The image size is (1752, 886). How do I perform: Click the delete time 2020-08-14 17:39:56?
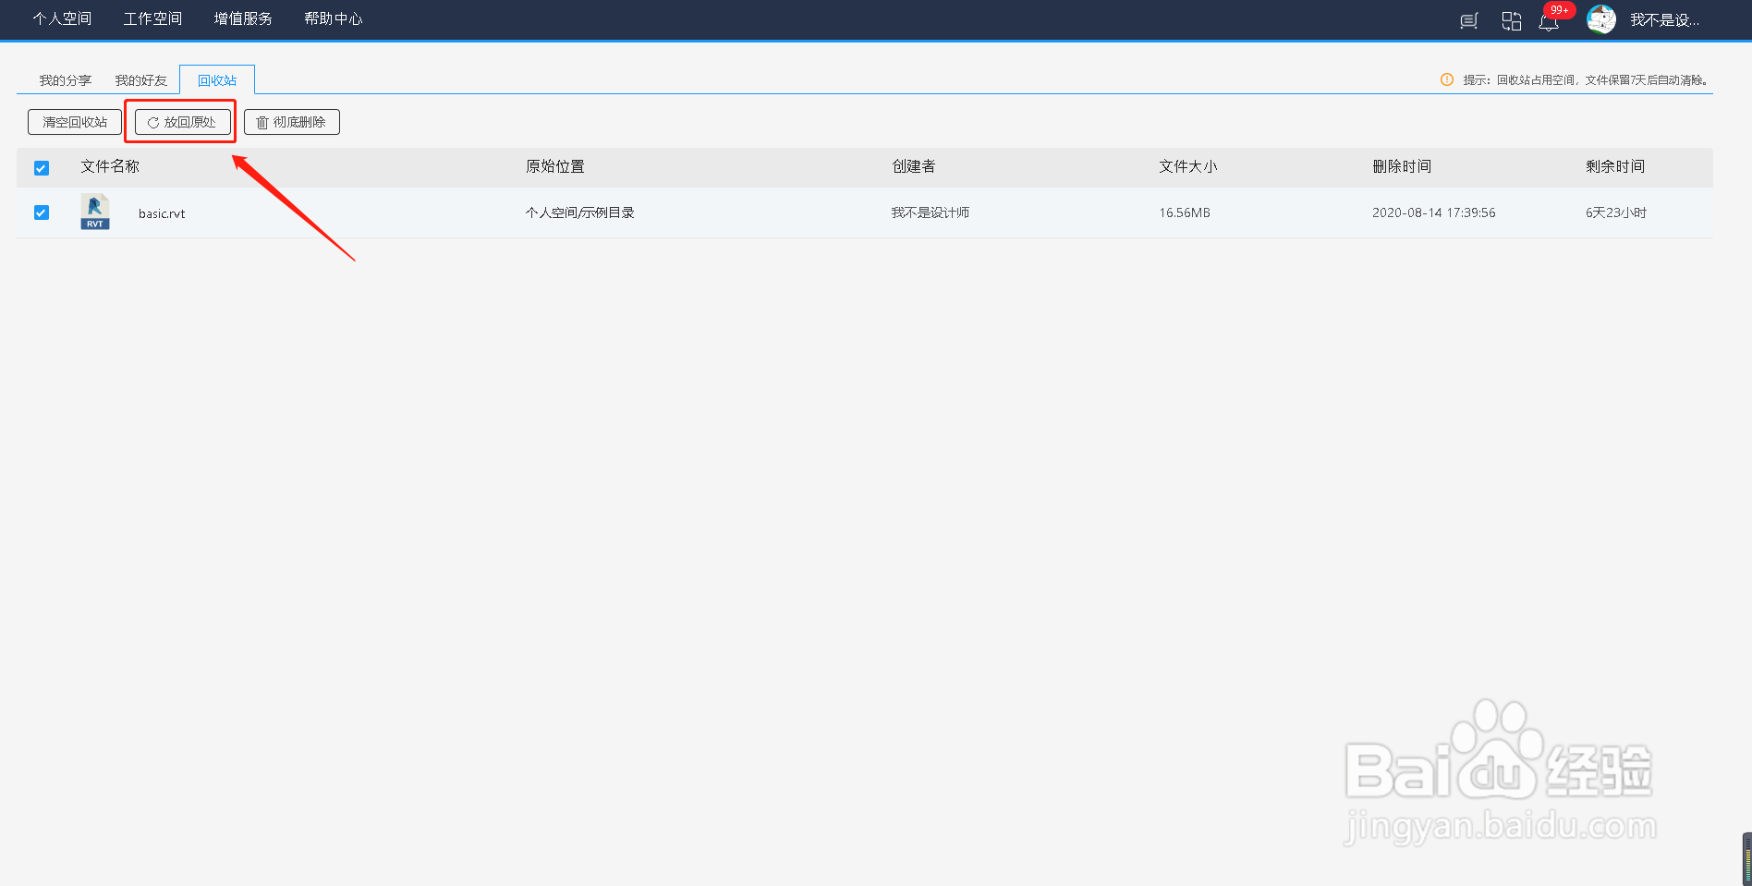[x=1433, y=212]
